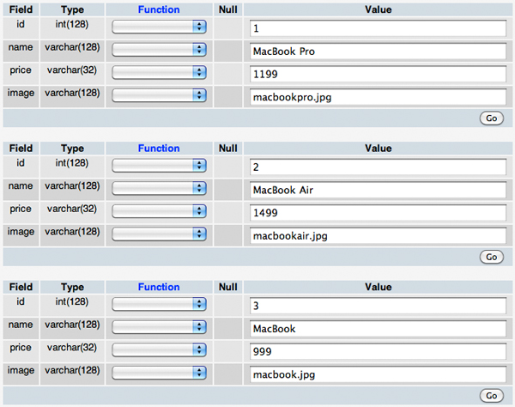Click Go button below MacBook Air record
This screenshot has width=515, height=407.
491,257
